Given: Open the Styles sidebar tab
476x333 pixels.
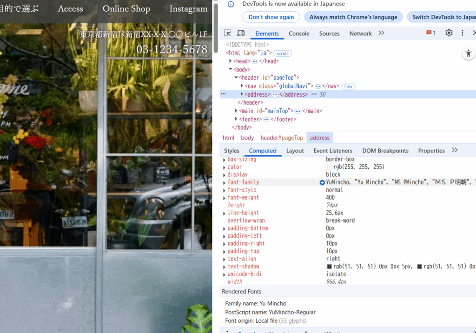Looking at the screenshot, I should pyautogui.click(x=231, y=151).
